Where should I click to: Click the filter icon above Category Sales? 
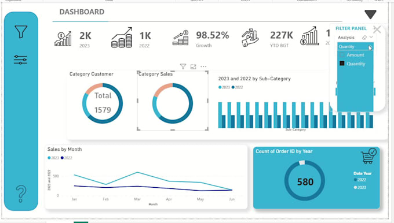pyautogui.click(x=183, y=66)
